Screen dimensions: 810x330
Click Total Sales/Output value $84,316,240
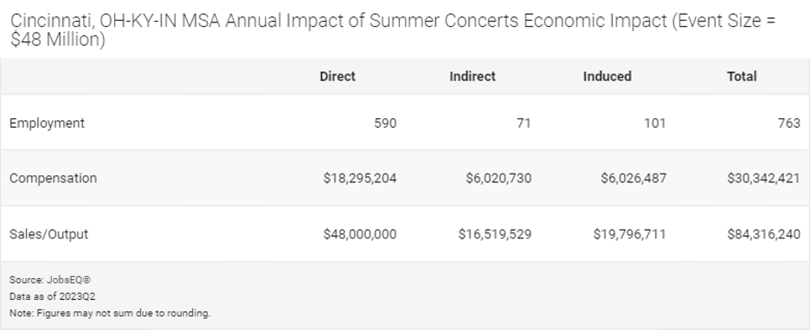[763, 234]
